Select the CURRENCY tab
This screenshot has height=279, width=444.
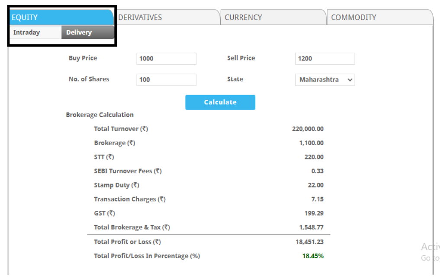(273, 17)
